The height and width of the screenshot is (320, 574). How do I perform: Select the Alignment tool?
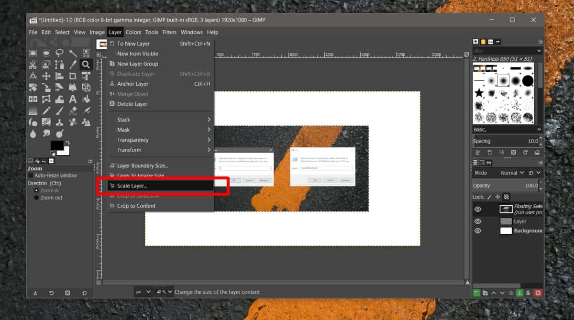(x=60, y=76)
